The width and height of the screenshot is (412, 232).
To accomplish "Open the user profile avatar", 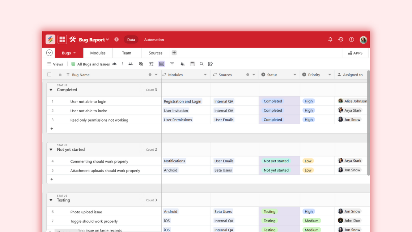I will (363, 40).
